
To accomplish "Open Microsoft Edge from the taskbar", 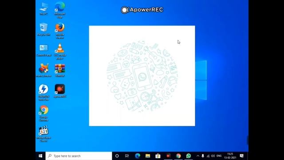I will click(x=138, y=156).
